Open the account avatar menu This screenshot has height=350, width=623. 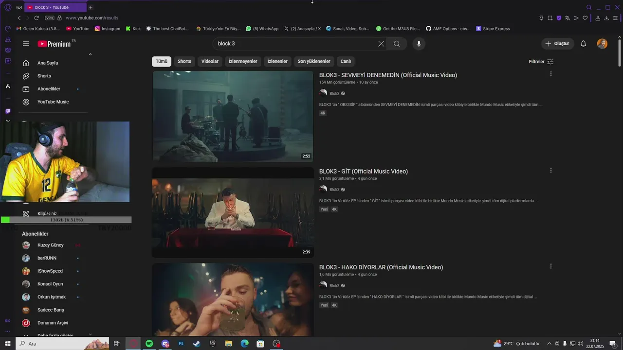tap(602, 44)
